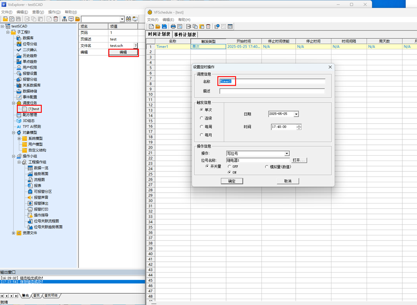Click schedule properties icon with blue badge

pyautogui.click(x=217, y=26)
